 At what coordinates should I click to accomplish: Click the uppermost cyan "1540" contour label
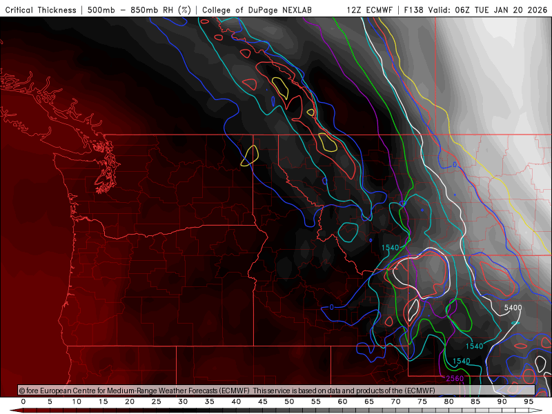coord(390,248)
